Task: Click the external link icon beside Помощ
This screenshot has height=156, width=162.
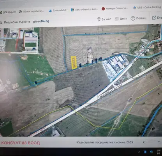Action: [x=154, y=18]
